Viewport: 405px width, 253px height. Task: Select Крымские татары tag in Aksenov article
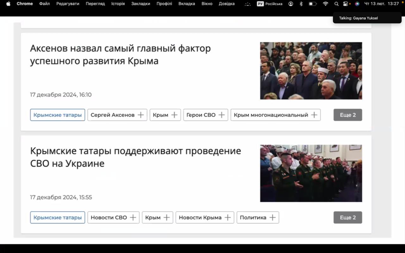(x=58, y=115)
